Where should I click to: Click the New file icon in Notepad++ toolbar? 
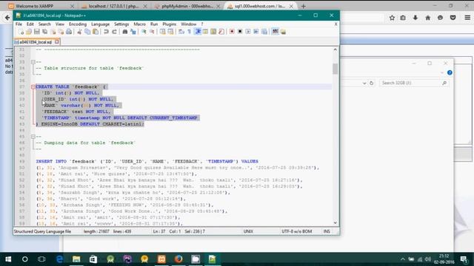[x=21, y=32]
